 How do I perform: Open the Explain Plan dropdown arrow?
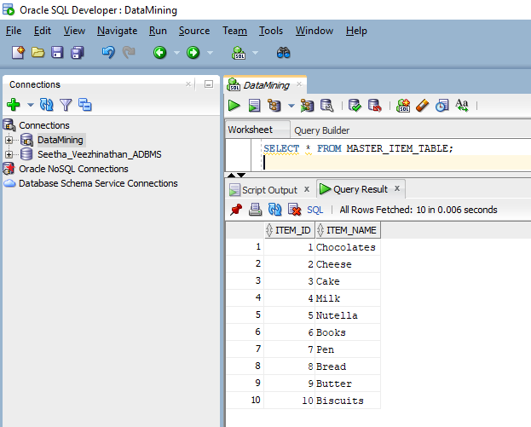point(291,106)
